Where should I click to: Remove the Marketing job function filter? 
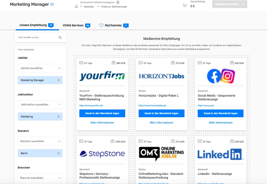coord(58,117)
